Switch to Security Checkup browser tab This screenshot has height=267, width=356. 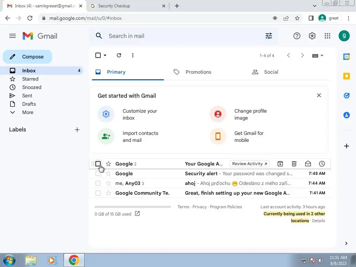pos(128,6)
